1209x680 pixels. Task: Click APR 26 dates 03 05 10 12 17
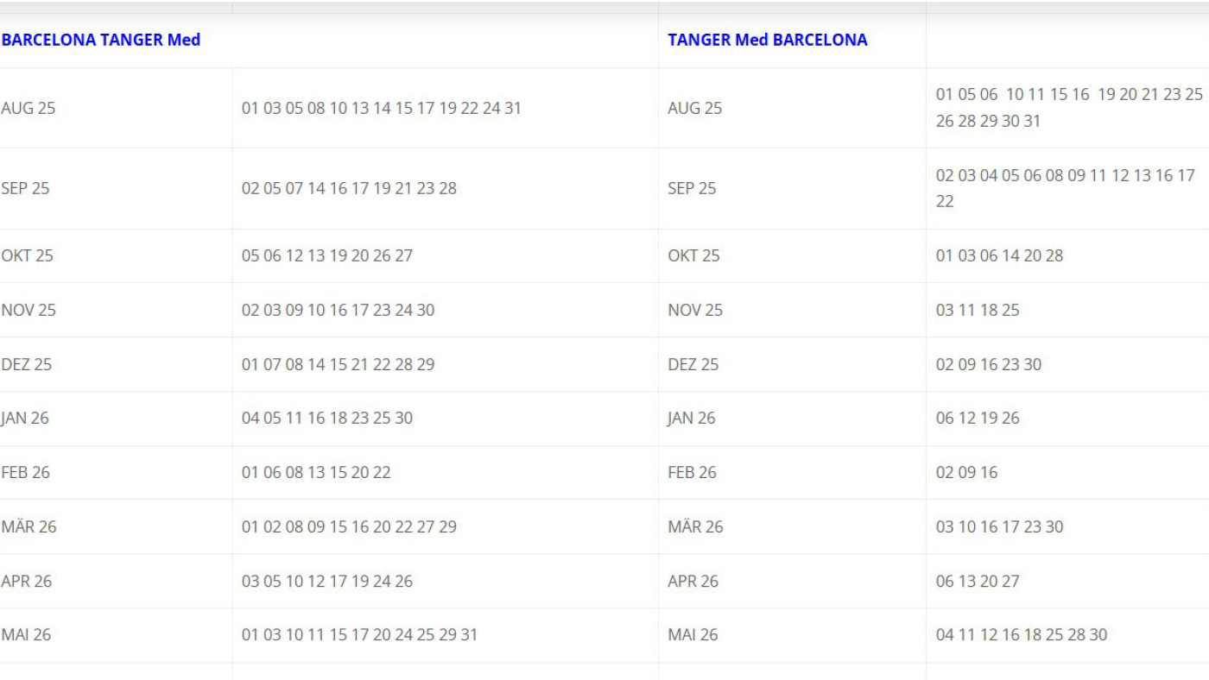click(327, 581)
